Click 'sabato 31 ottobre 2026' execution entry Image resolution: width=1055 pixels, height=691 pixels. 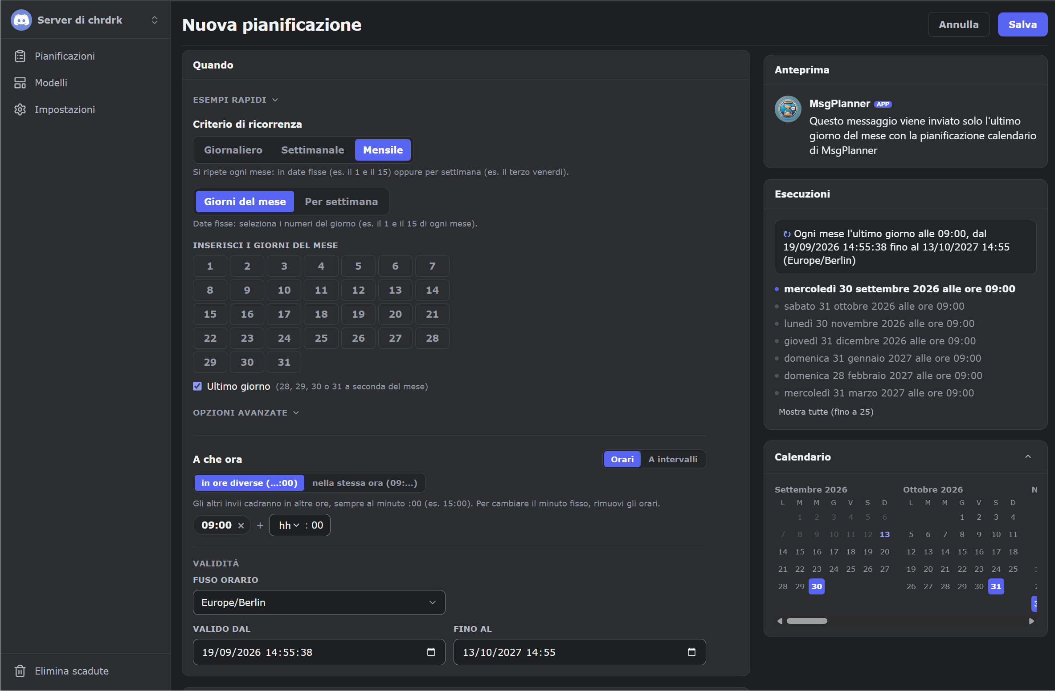tap(874, 306)
